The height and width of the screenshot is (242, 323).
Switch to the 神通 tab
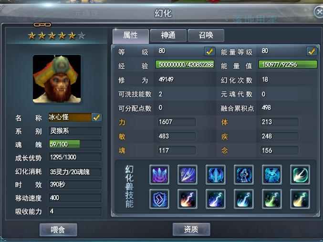click(168, 35)
